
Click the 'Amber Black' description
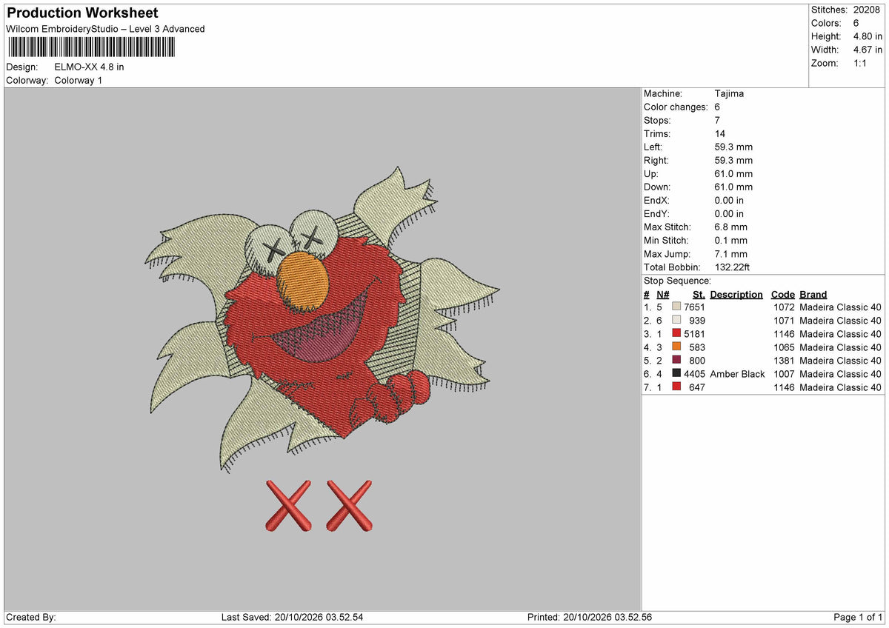point(737,374)
